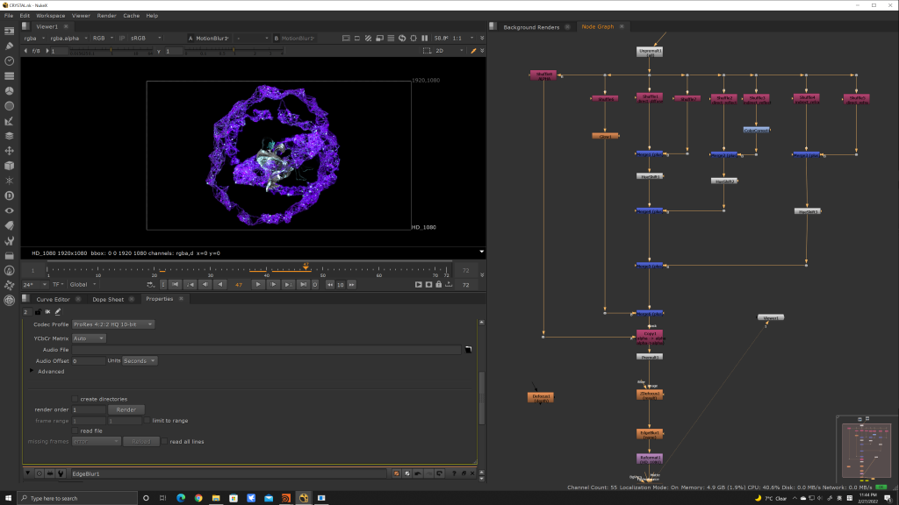899x505 pixels.
Task: Toggle the limit to range checkbox
Action: [147, 421]
